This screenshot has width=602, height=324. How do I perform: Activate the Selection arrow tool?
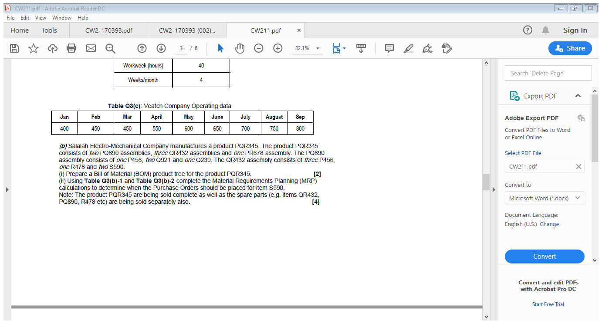click(220, 48)
